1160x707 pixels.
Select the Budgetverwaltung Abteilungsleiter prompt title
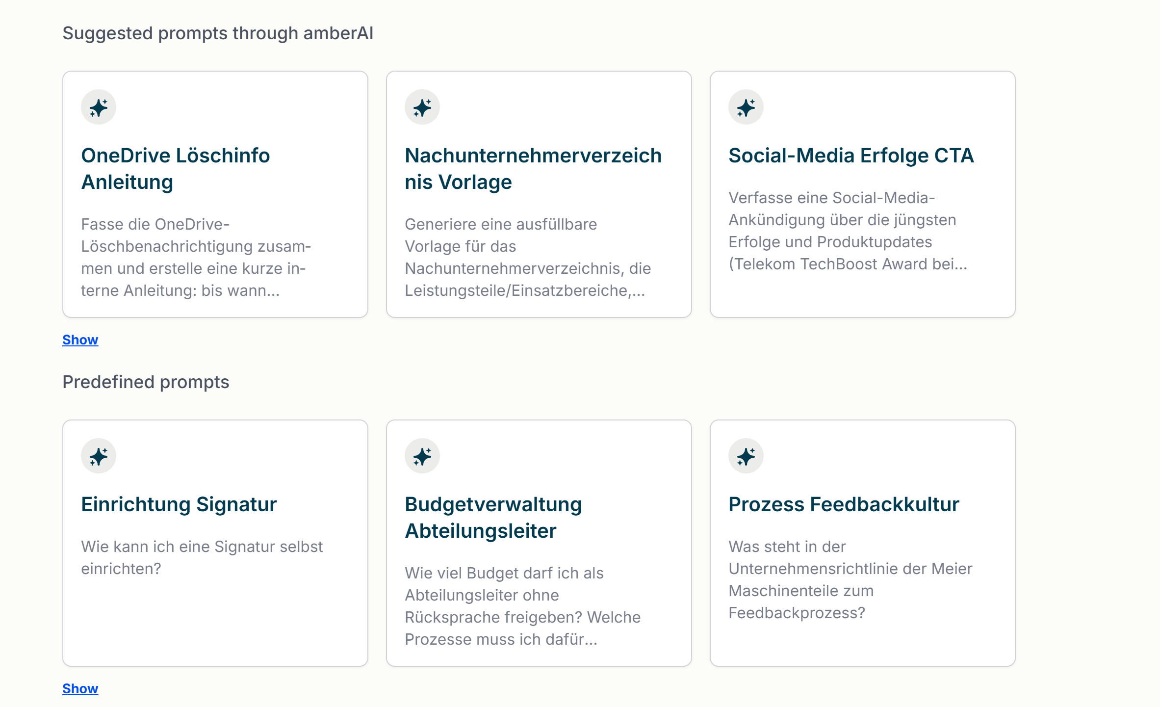pyautogui.click(x=493, y=518)
